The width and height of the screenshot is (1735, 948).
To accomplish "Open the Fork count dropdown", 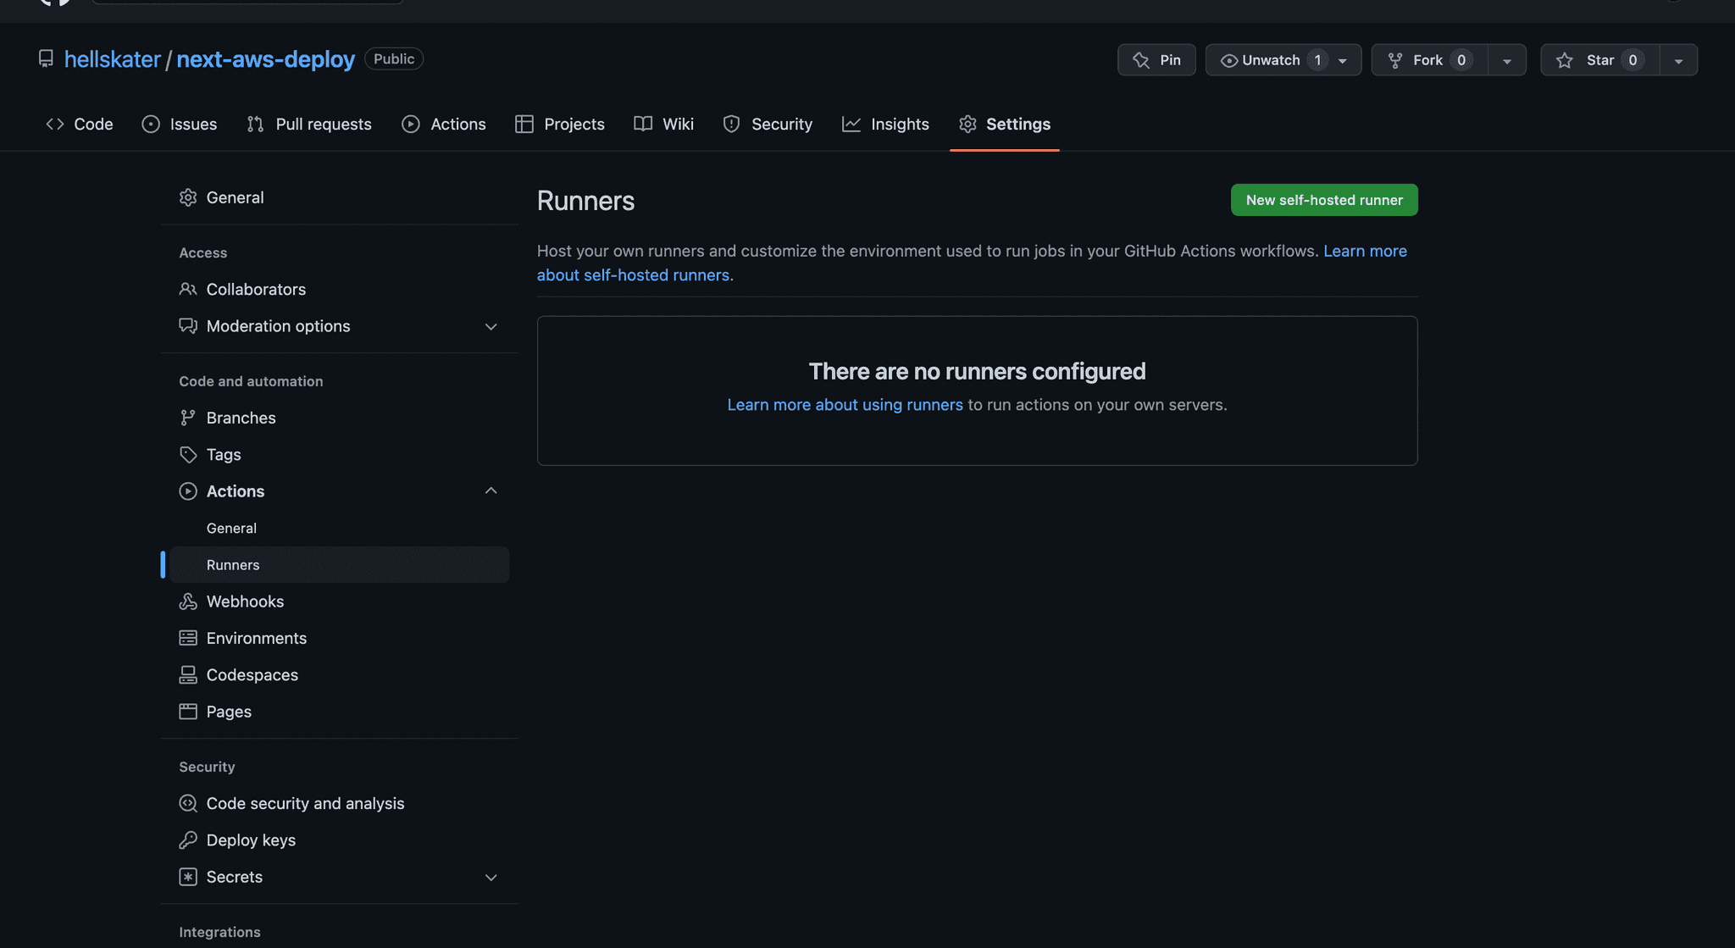I will [1506, 60].
